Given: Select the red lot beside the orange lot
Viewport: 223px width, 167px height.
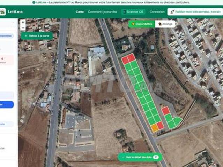Looking at the screenshot, I should 160,126.
